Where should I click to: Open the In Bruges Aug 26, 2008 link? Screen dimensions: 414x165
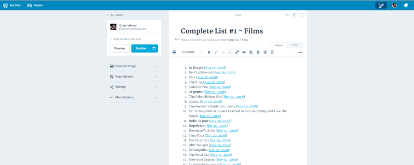(x=215, y=68)
